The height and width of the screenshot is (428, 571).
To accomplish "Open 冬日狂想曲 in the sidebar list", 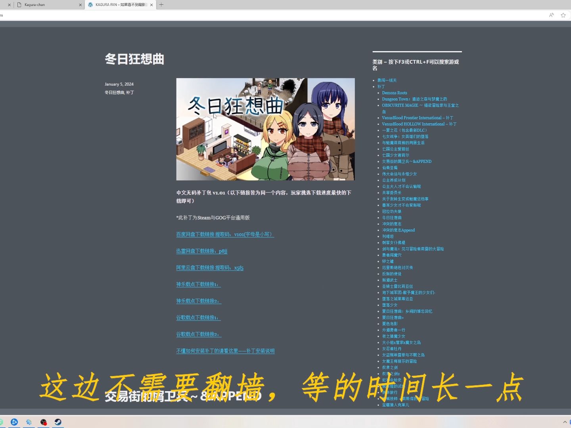I will 392,218.
